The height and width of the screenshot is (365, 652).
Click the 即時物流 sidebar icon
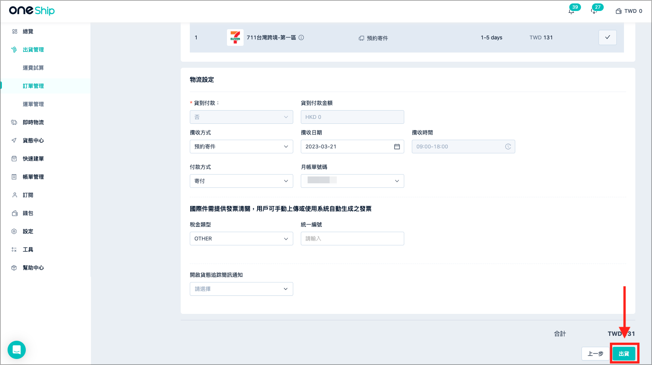tap(14, 122)
